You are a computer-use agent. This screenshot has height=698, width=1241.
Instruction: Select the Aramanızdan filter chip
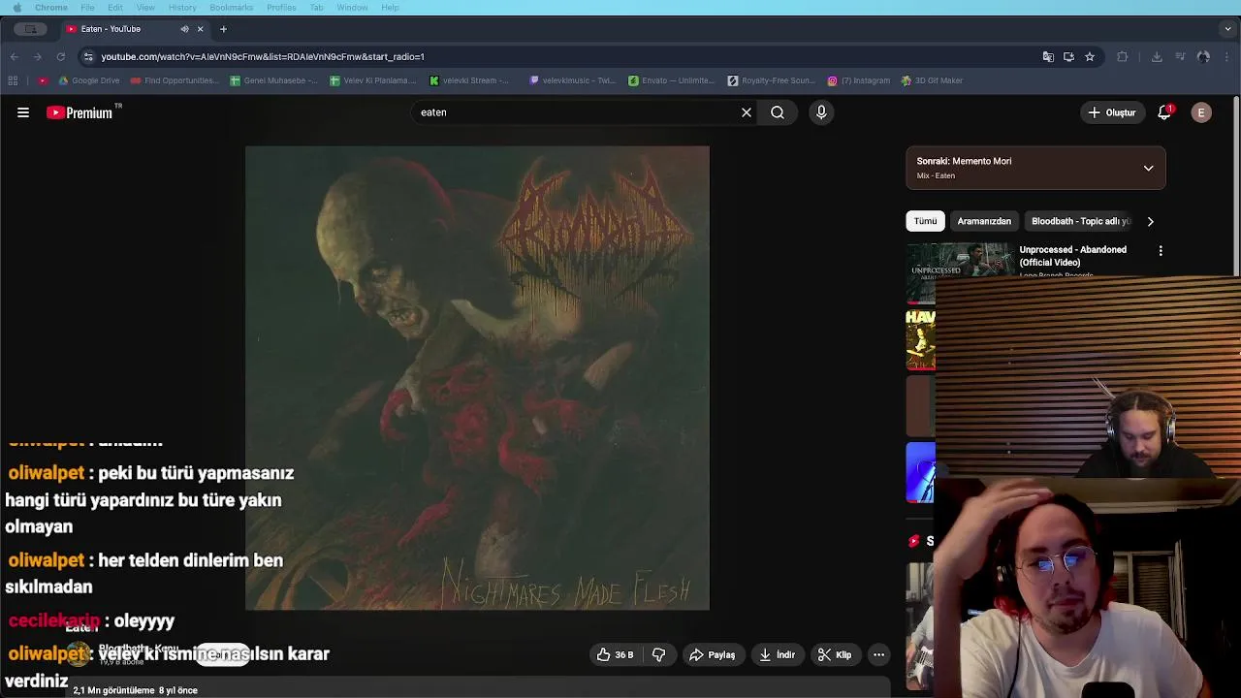984,221
